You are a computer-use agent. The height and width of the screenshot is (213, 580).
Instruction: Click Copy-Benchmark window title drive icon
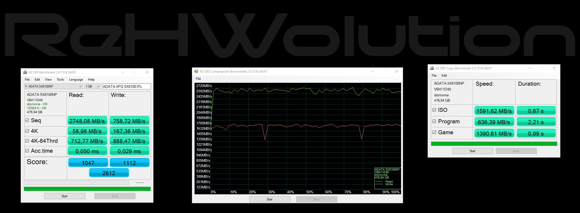pyautogui.click(x=432, y=68)
